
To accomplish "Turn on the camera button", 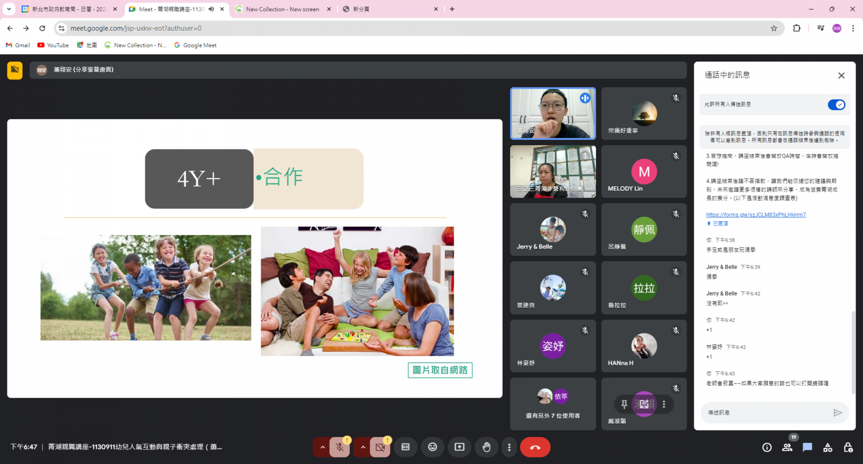I will tap(380, 447).
